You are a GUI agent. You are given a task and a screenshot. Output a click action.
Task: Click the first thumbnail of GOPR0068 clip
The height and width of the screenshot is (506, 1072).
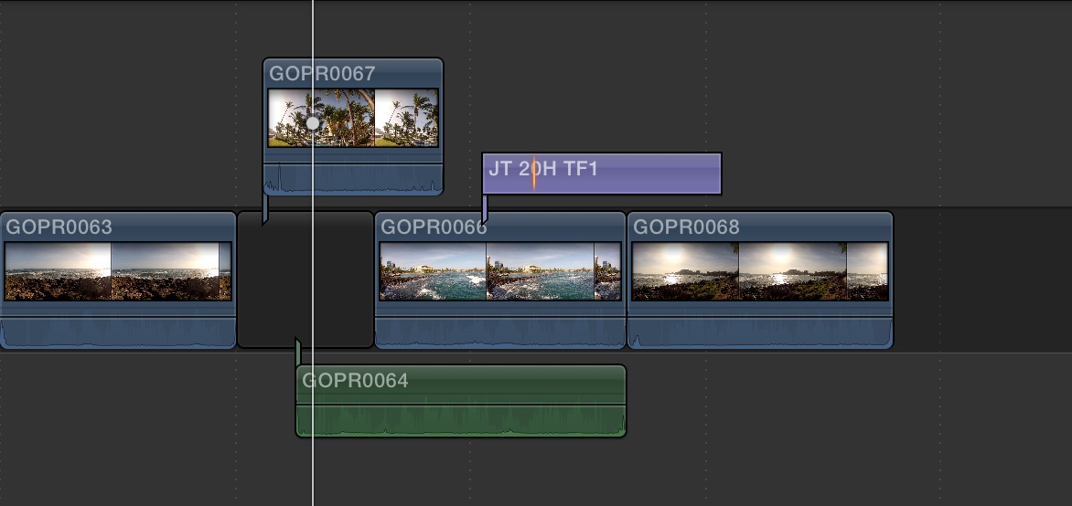(x=685, y=271)
